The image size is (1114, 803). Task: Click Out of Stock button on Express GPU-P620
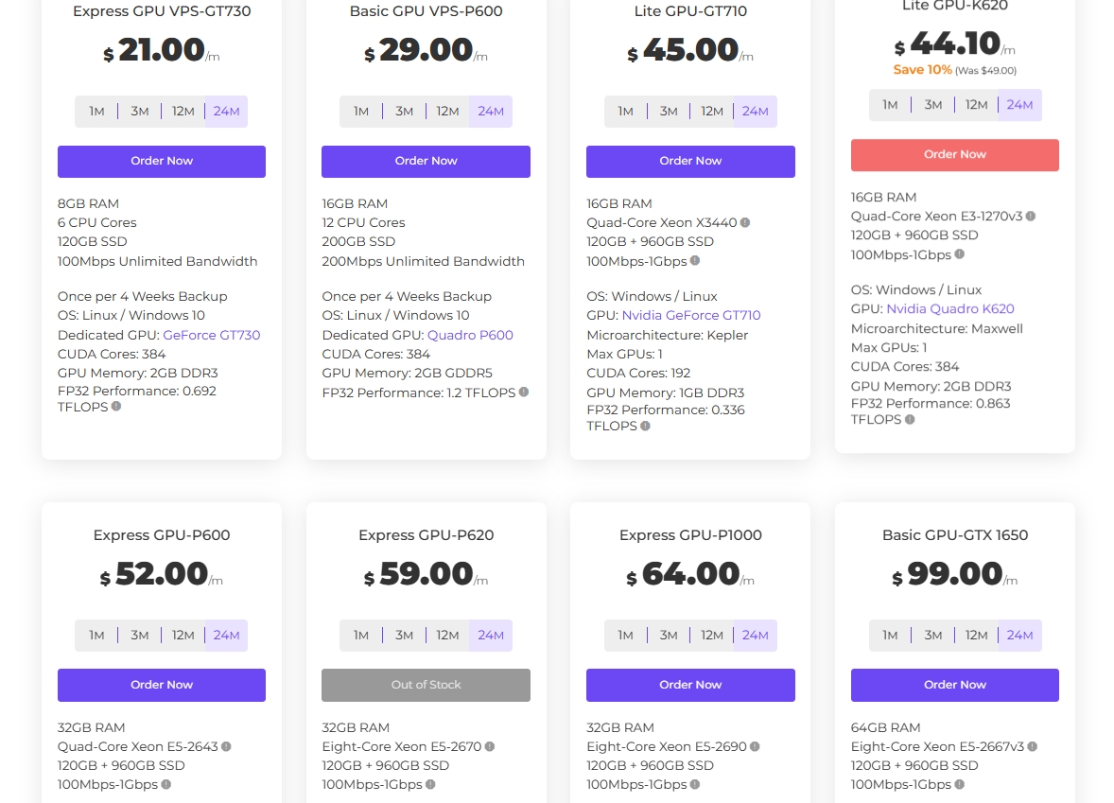point(426,686)
